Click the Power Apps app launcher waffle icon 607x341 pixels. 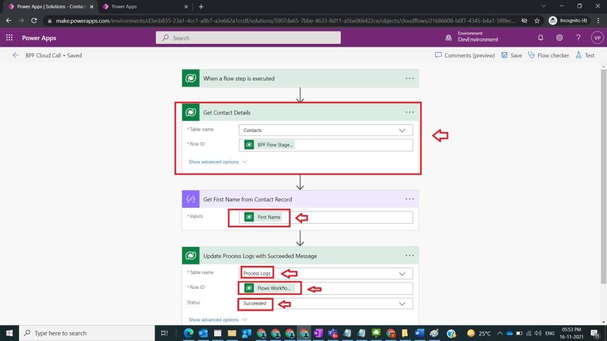click(x=9, y=38)
